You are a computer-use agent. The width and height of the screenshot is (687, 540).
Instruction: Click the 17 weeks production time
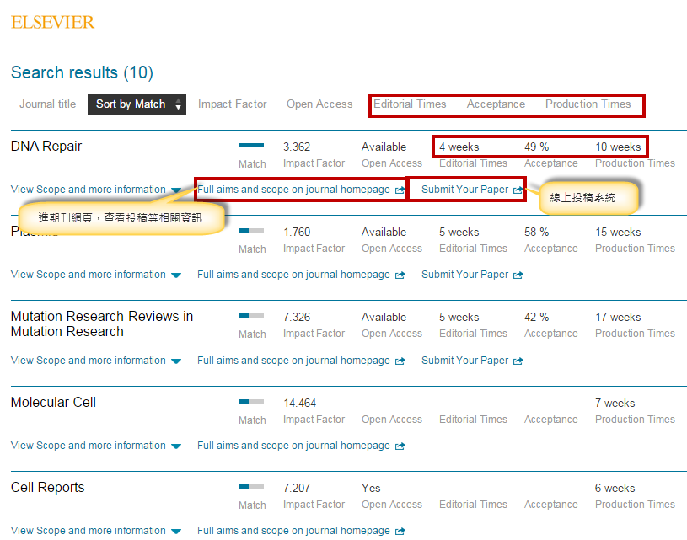618,317
